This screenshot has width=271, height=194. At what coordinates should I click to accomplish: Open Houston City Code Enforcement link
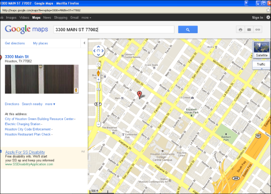[28, 129]
